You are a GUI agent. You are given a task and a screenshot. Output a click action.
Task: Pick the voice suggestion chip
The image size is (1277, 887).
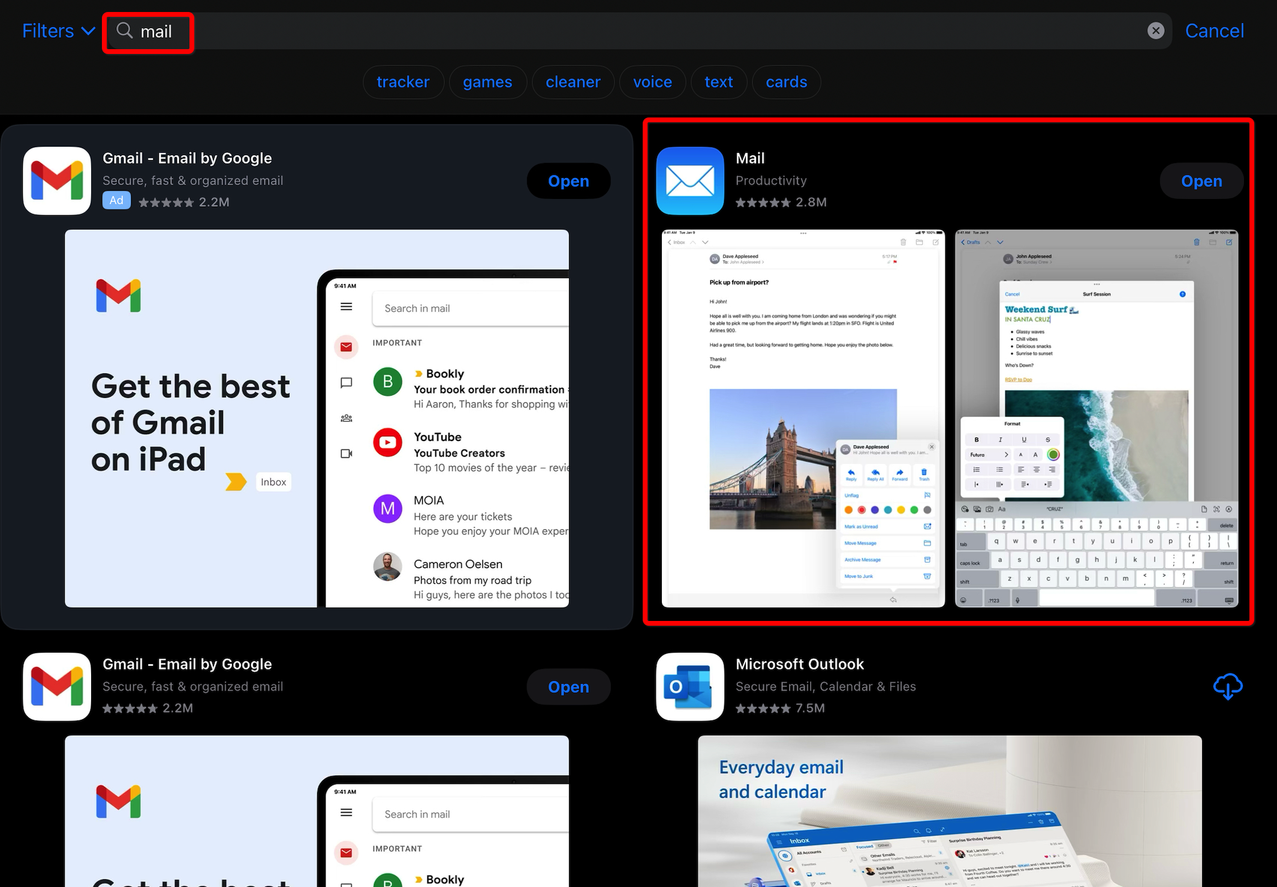pos(652,82)
